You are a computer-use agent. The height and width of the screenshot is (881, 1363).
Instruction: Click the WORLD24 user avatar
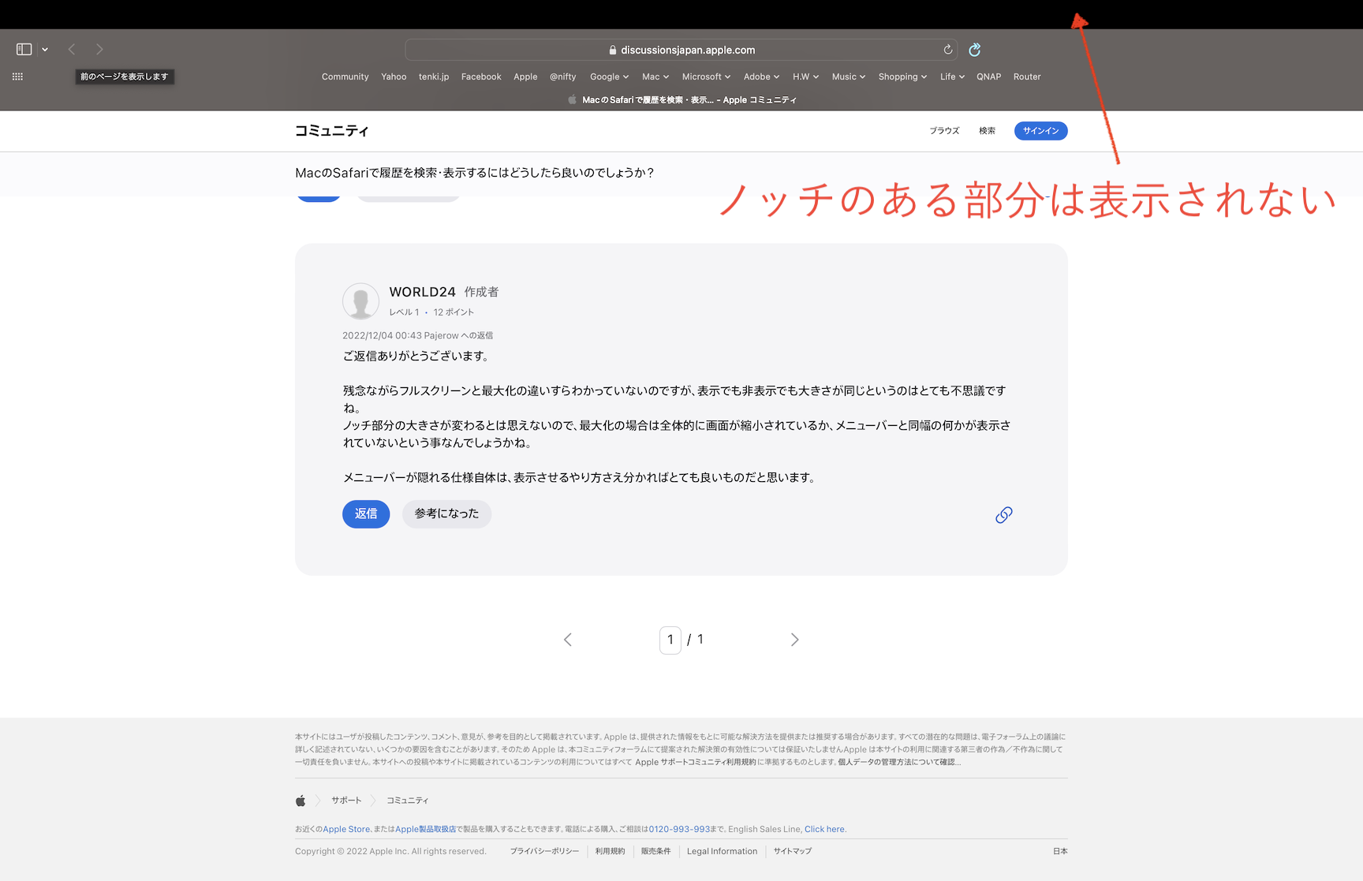[x=360, y=301]
